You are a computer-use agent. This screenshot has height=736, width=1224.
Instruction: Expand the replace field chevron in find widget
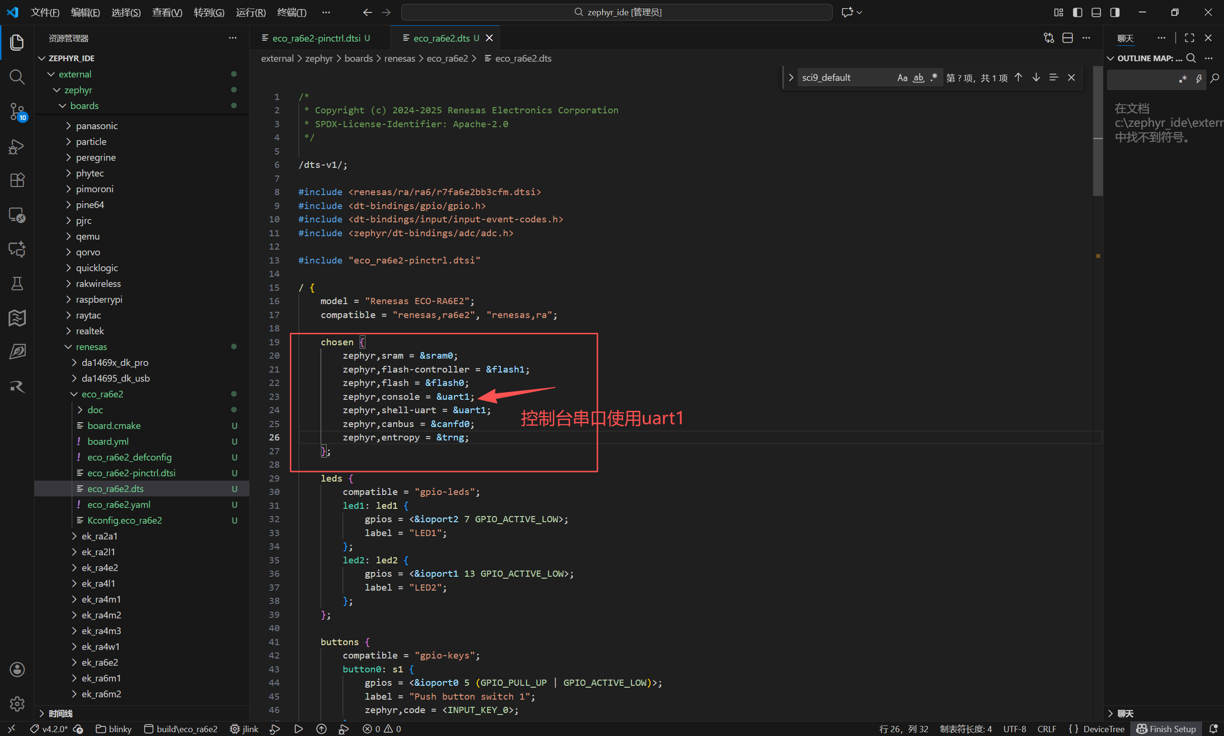791,78
